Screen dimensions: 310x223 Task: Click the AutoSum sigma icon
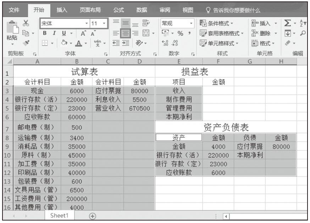point(288,24)
